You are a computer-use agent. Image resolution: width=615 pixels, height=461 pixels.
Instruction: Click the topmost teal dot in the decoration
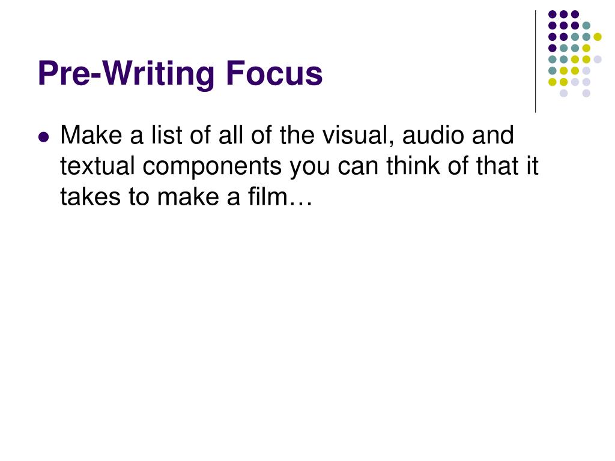586,26
